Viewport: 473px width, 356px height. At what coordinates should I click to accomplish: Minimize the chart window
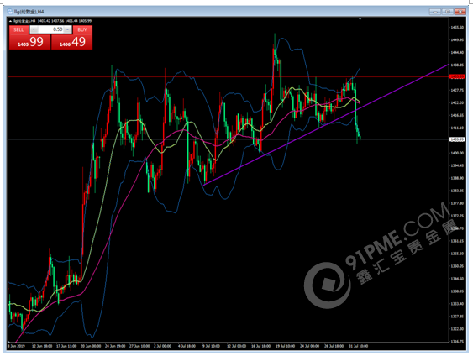tap(434, 12)
